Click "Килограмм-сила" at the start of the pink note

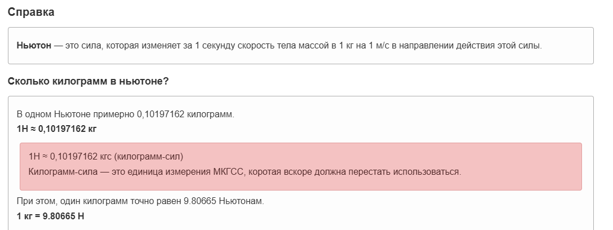point(63,172)
